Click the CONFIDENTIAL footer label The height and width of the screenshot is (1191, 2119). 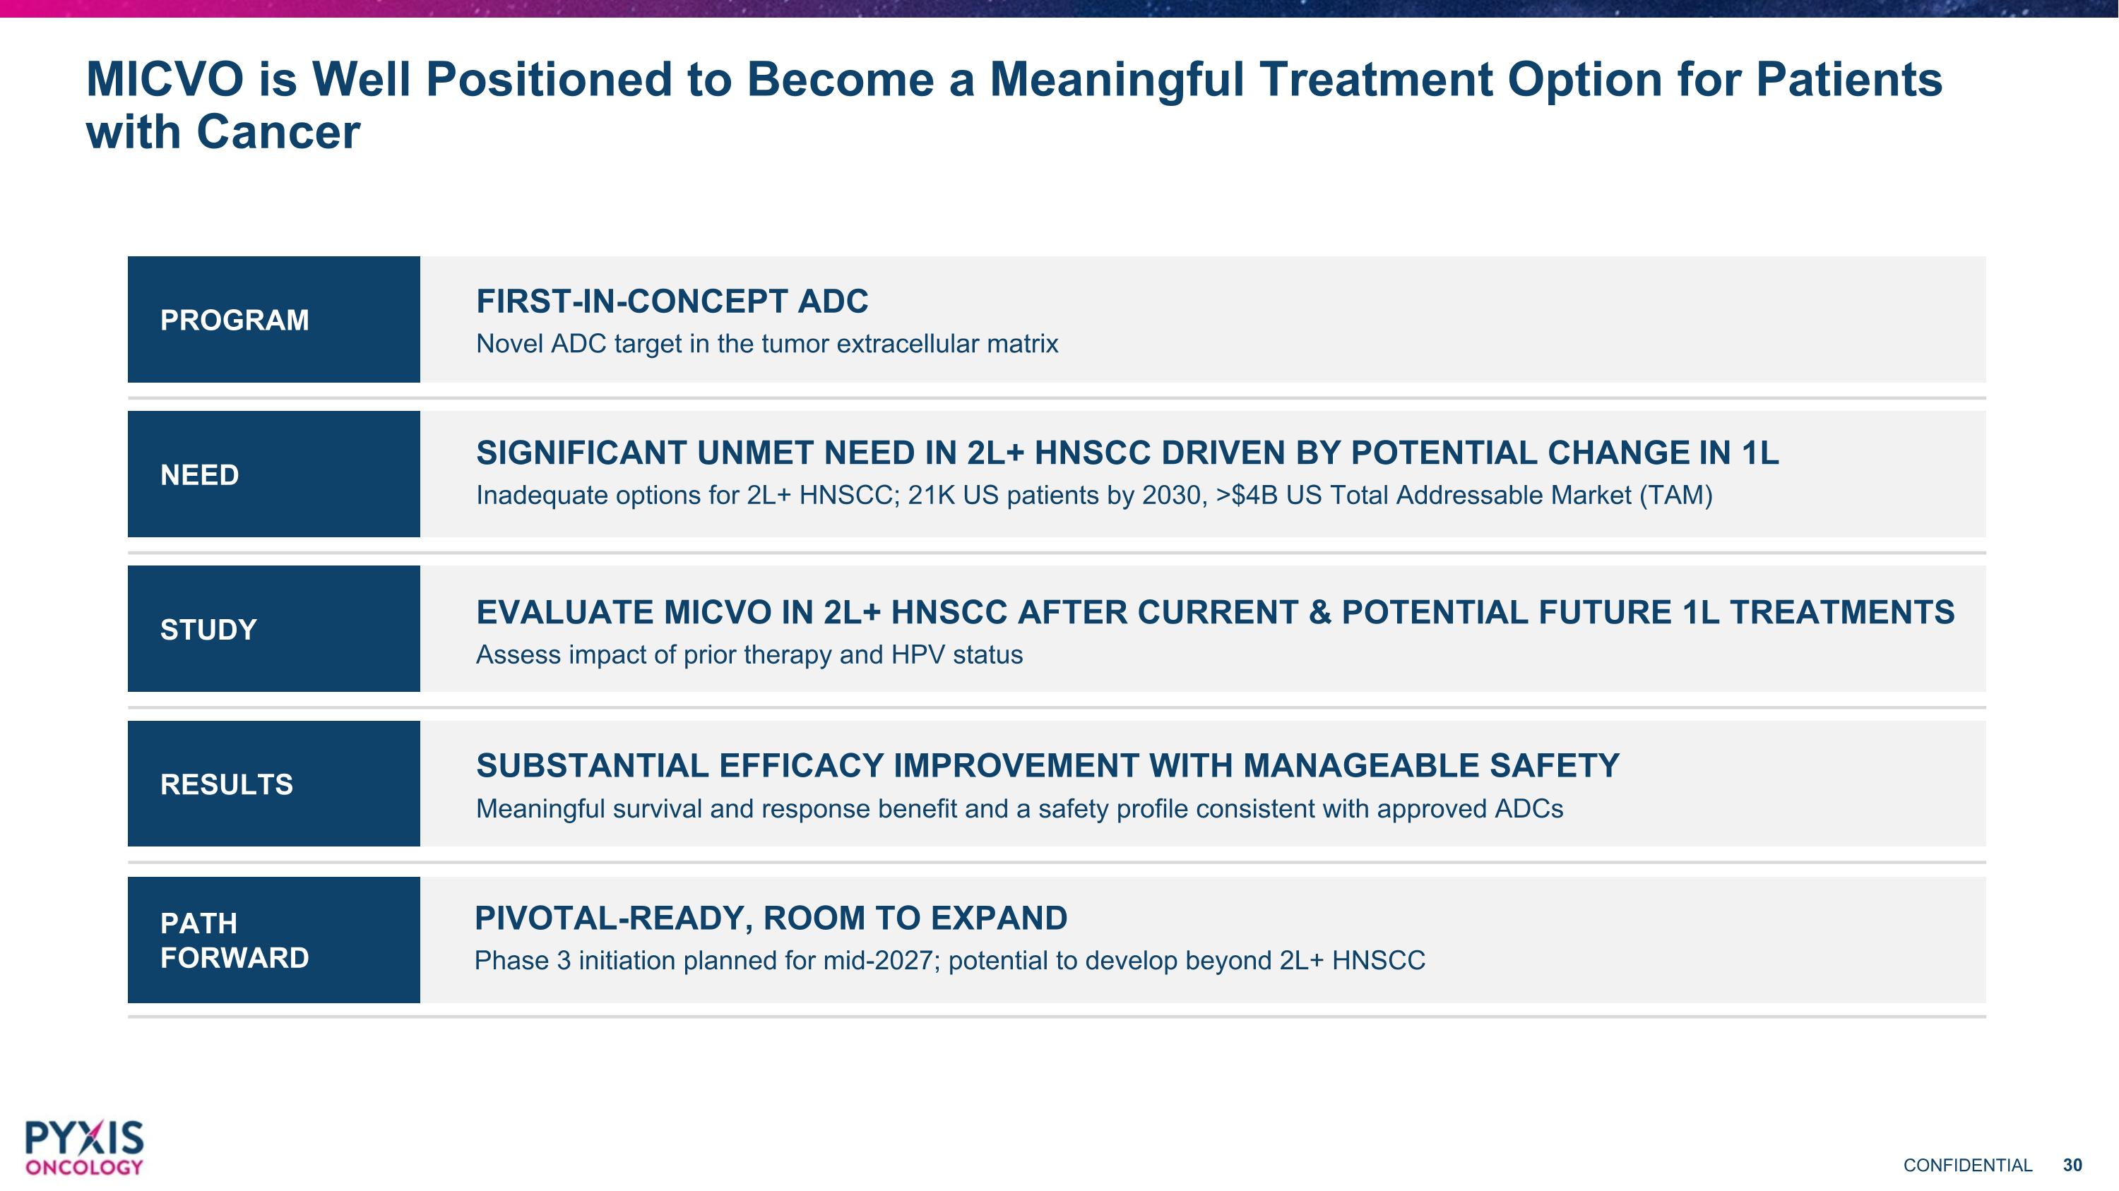[1968, 1166]
